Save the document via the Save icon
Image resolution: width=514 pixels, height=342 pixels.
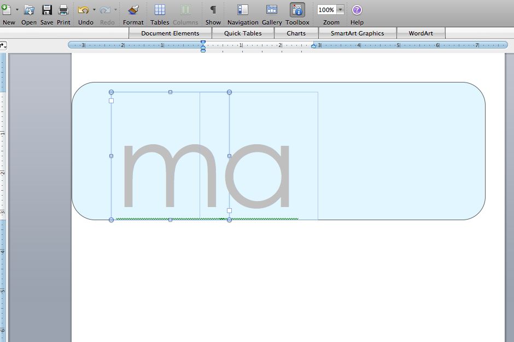click(46, 10)
